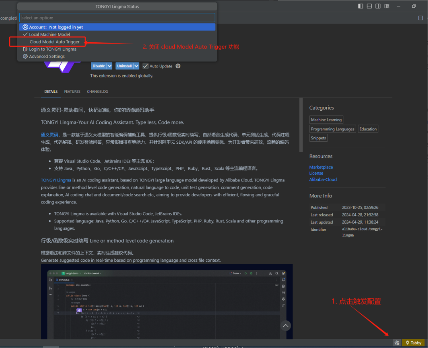Click the extension settings gear icon
This screenshot has height=348, width=428.
point(178,66)
